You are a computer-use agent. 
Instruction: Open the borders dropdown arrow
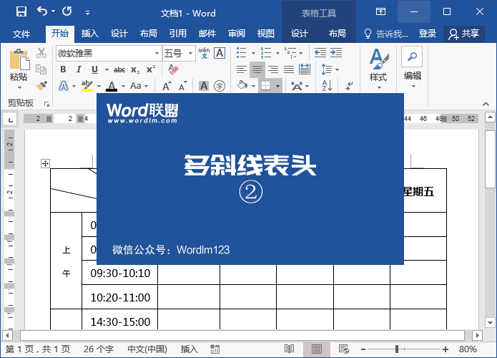pyautogui.click(x=277, y=86)
